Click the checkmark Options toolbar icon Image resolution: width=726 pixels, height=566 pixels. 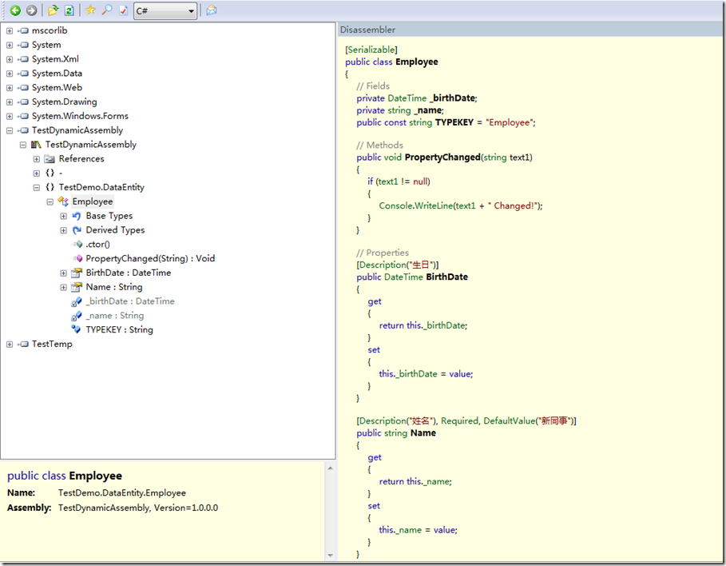click(123, 10)
